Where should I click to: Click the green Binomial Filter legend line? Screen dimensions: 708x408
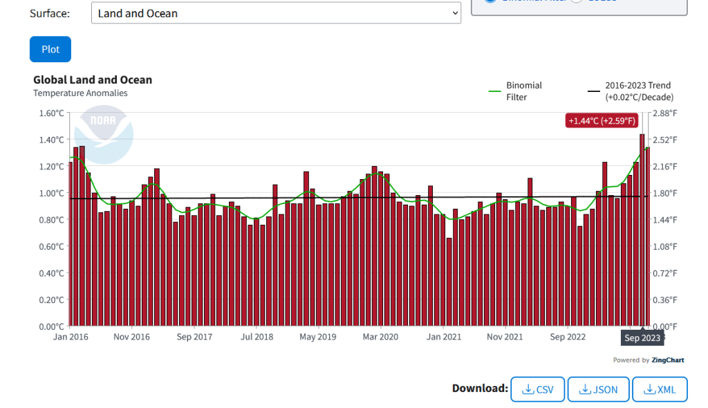[494, 91]
